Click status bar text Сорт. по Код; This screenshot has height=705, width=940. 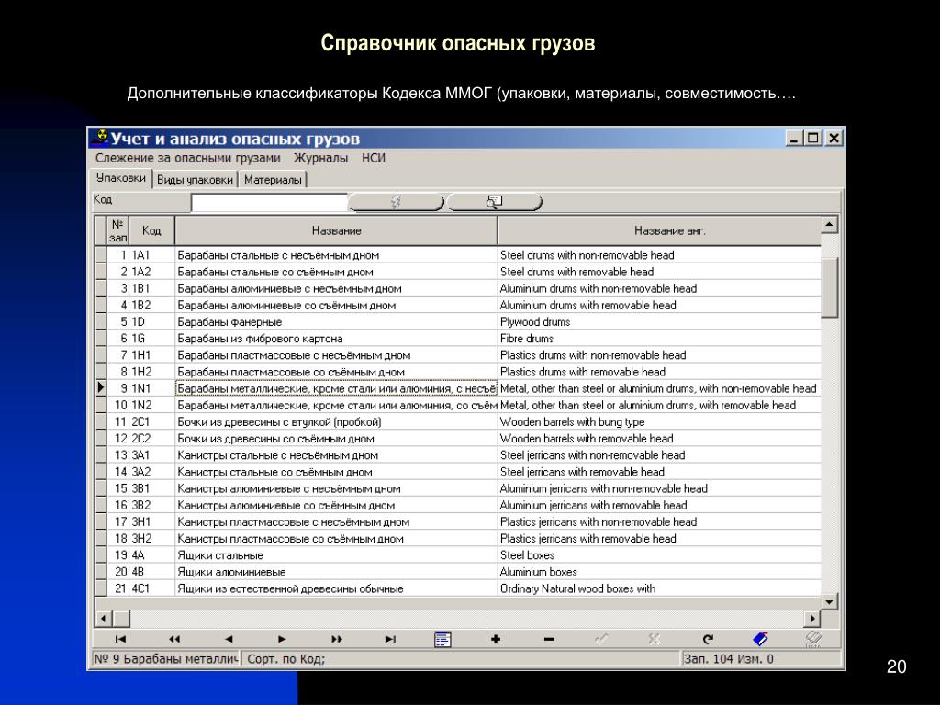click(286, 659)
